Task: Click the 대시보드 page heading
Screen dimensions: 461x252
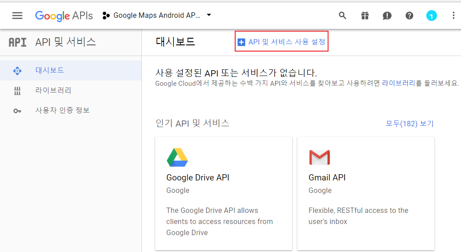Action: coord(175,42)
